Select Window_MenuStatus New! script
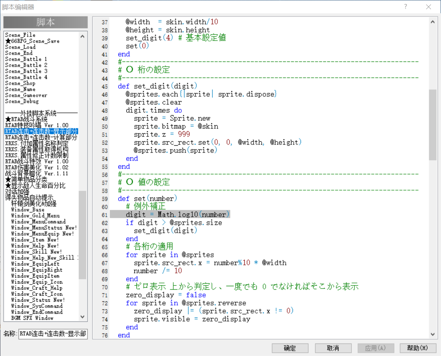This screenshot has height=356, width=441. (44, 228)
